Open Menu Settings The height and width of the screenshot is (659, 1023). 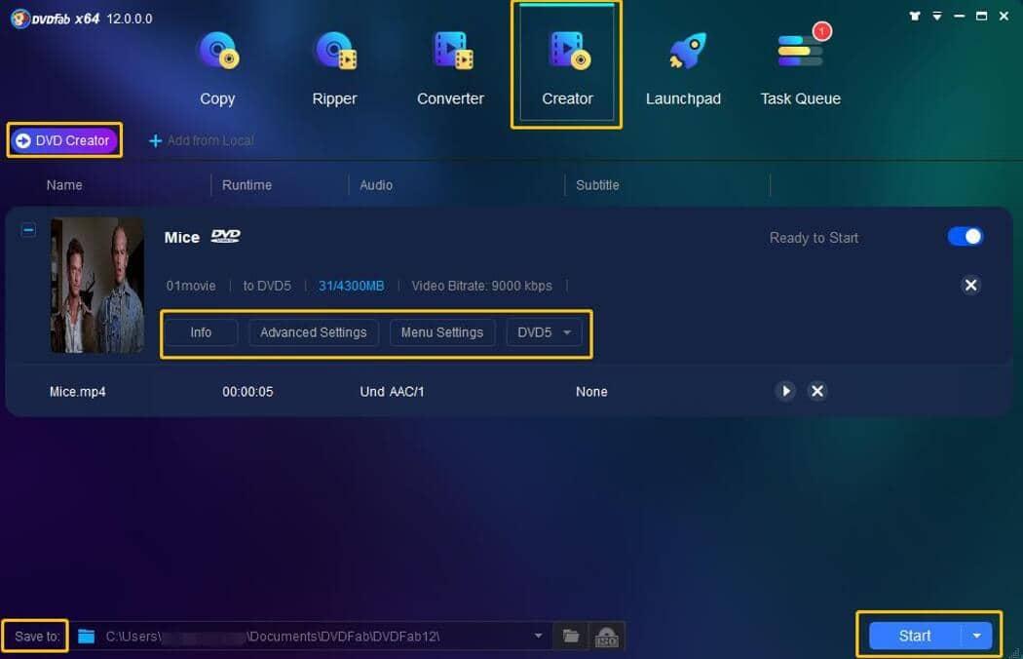[442, 332]
